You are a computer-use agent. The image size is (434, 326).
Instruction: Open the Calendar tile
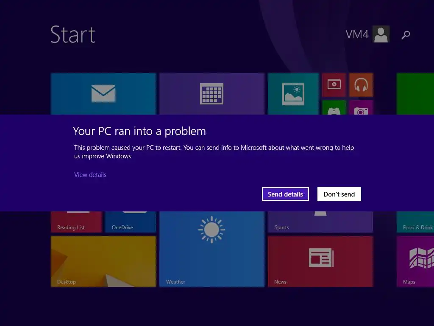(x=212, y=94)
